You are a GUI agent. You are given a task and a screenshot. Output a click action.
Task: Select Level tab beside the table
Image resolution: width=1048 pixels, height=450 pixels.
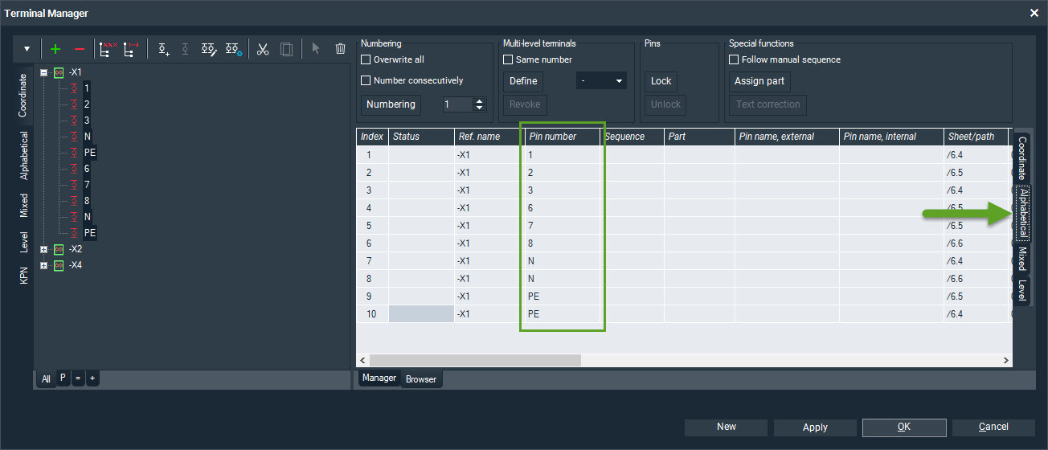click(1021, 291)
